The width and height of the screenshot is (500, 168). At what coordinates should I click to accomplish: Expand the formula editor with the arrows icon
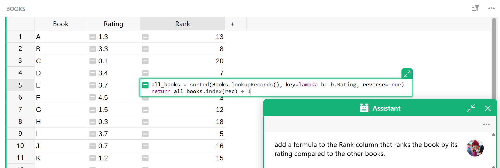(x=407, y=74)
